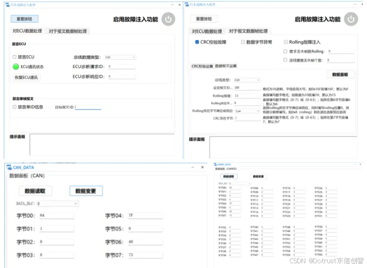This screenshot has width=367, height=268.
Task: Open the 数据报文设置 sub-tab
Action: point(226,66)
